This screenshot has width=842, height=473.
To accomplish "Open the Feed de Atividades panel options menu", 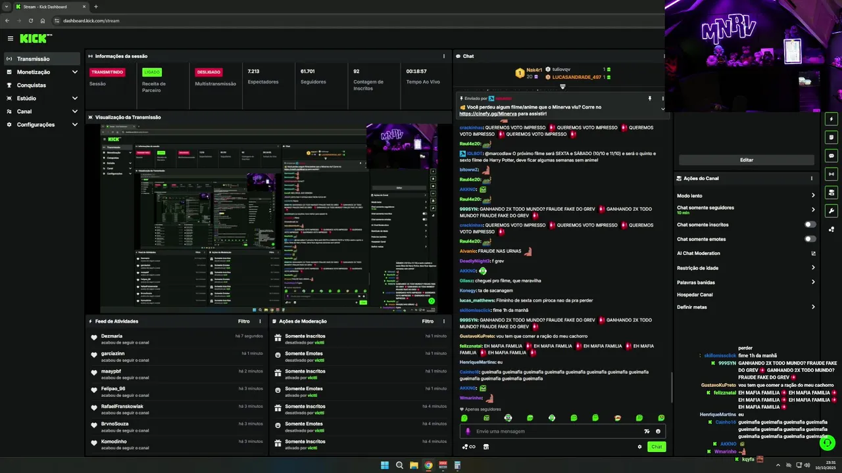I will [x=260, y=321].
